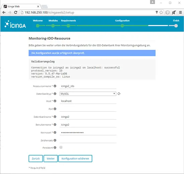Viewport: 184px width, 174px height.
Task: Click the Monitoring-IDO-Ressource heading
Action: [x=50, y=38]
